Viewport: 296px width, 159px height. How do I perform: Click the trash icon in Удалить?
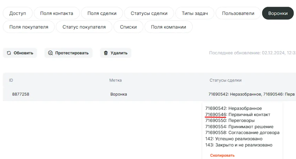click(x=106, y=53)
